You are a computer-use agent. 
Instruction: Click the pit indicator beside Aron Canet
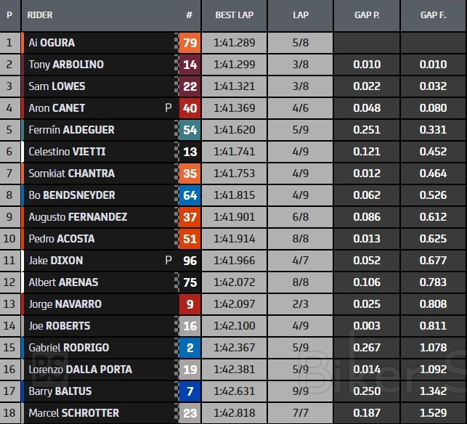[x=168, y=108]
